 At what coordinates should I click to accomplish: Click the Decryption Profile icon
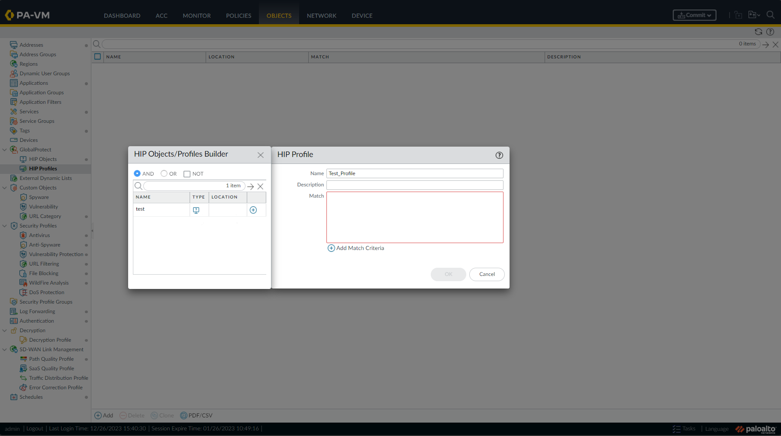tap(23, 340)
